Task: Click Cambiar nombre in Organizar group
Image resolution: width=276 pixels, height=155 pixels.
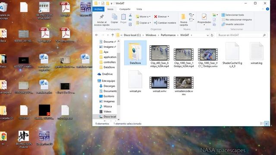Action: (x=165, y=23)
